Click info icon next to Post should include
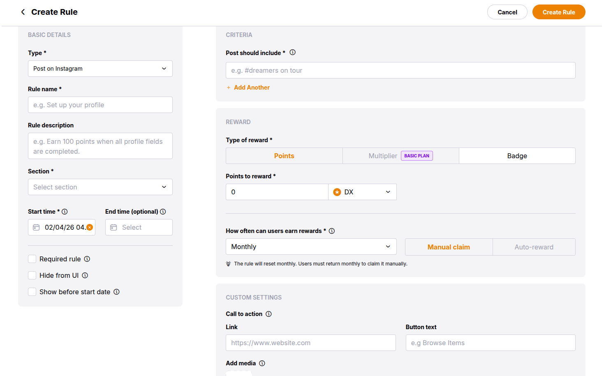Screen dimensions: 604x376 coord(292,53)
